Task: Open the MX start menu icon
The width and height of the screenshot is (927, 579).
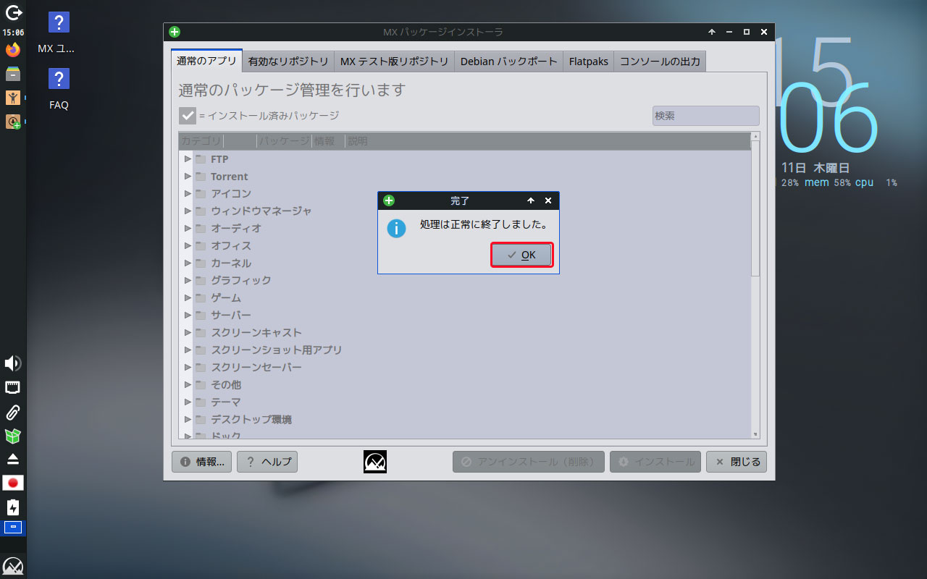Action: pos(13,565)
